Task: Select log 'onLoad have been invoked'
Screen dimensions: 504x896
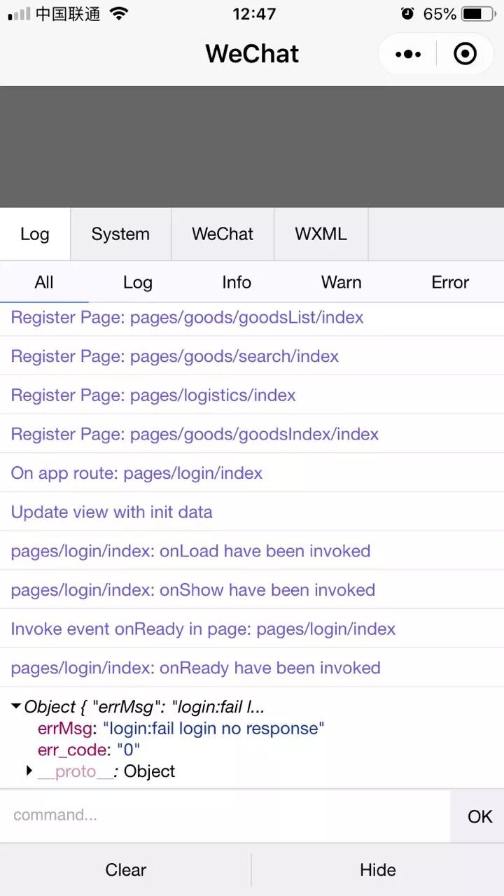Action: [252, 551]
